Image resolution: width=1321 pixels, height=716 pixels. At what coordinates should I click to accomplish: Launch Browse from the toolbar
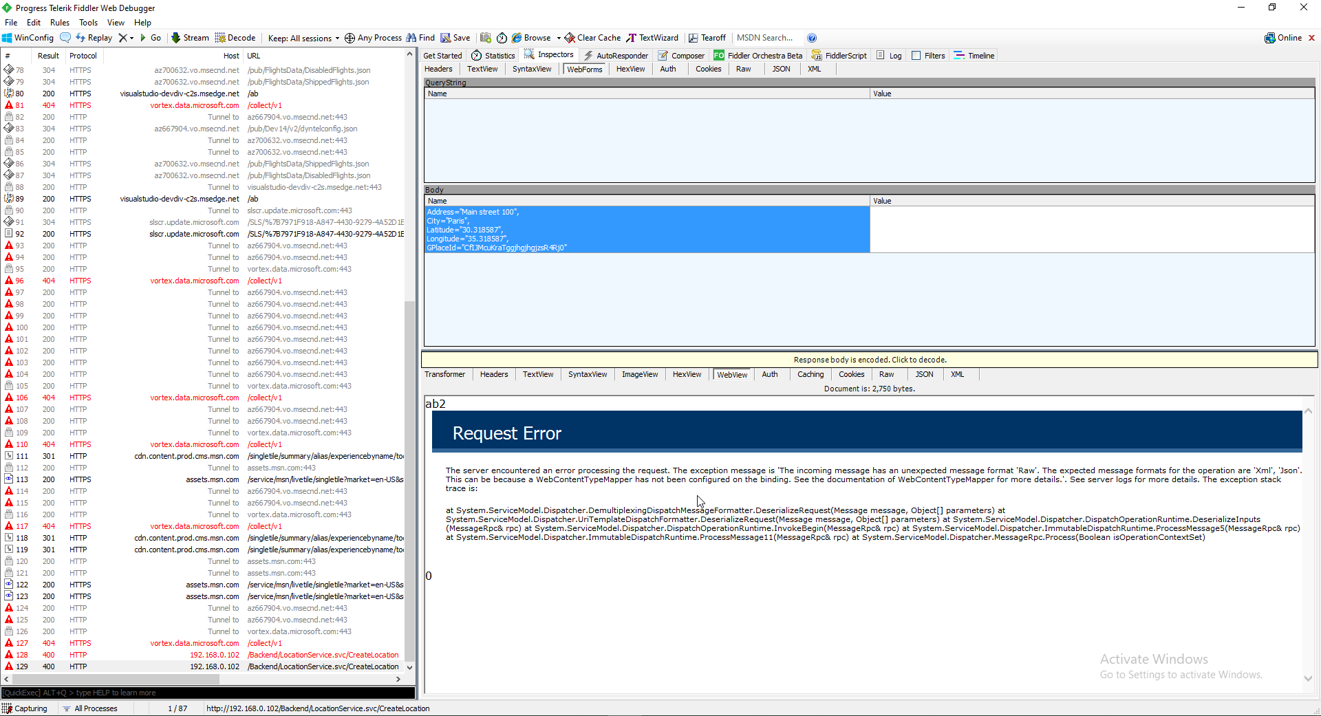(x=531, y=38)
